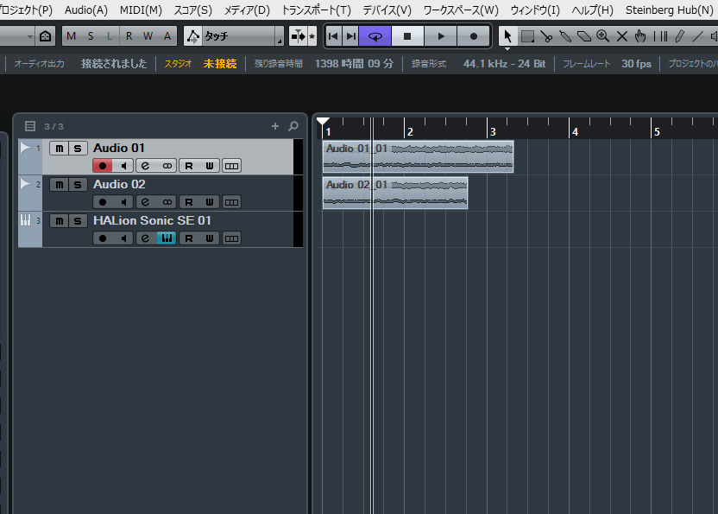
Task: Solo the Audio 01 track
Action: click(78, 148)
